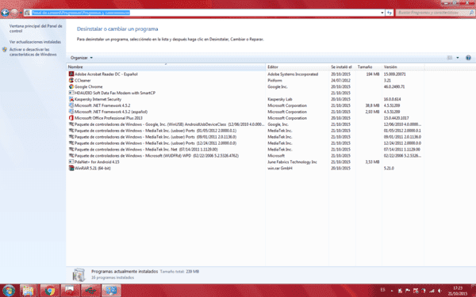Click the Forward navigation arrow
Viewport: 476px width, 297px height.
(14, 13)
